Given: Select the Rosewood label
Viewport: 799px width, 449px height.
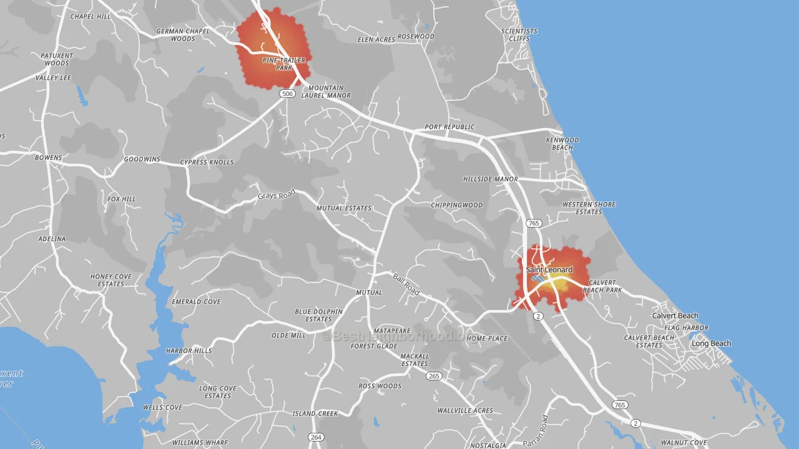Looking at the screenshot, I should click(416, 37).
